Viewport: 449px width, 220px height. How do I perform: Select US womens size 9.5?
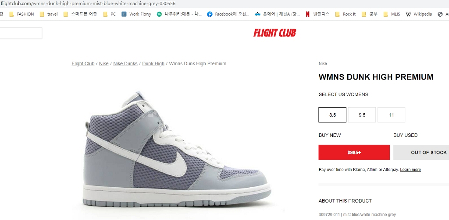pyautogui.click(x=362, y=115)
